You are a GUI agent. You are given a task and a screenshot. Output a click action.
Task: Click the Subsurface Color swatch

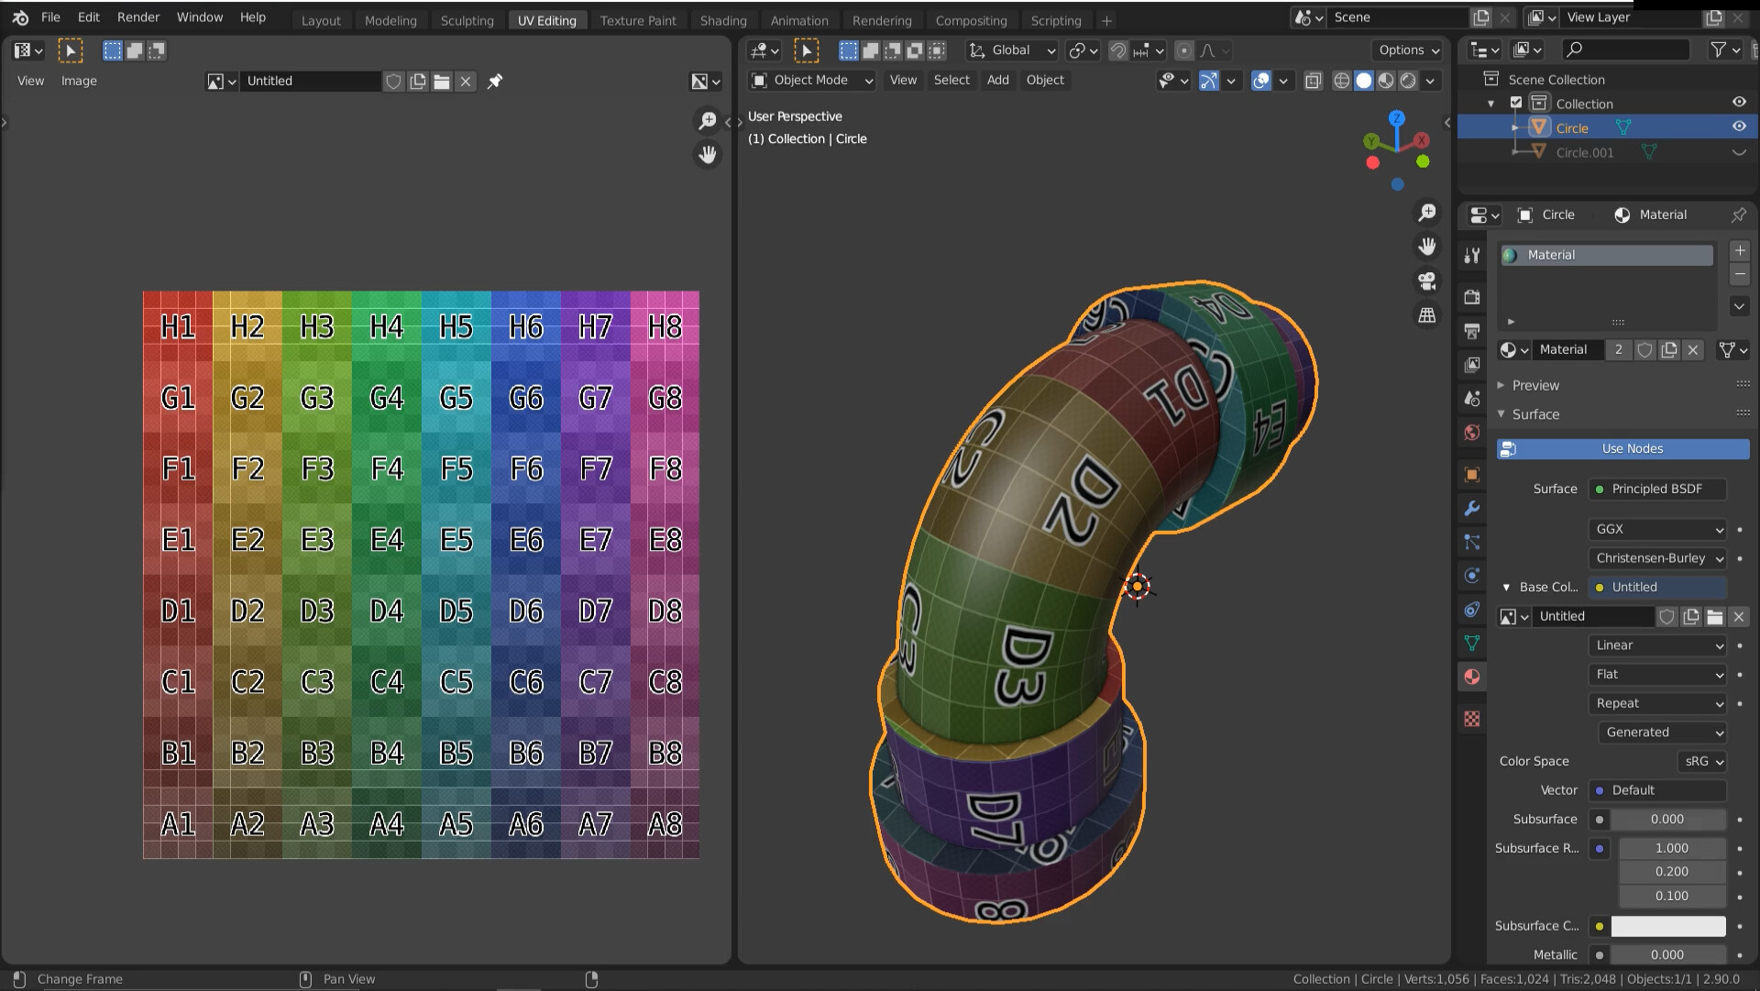pyautogui.click(x=1668, y=926)
